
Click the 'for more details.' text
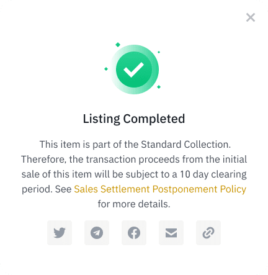click(x=134, y=204)
